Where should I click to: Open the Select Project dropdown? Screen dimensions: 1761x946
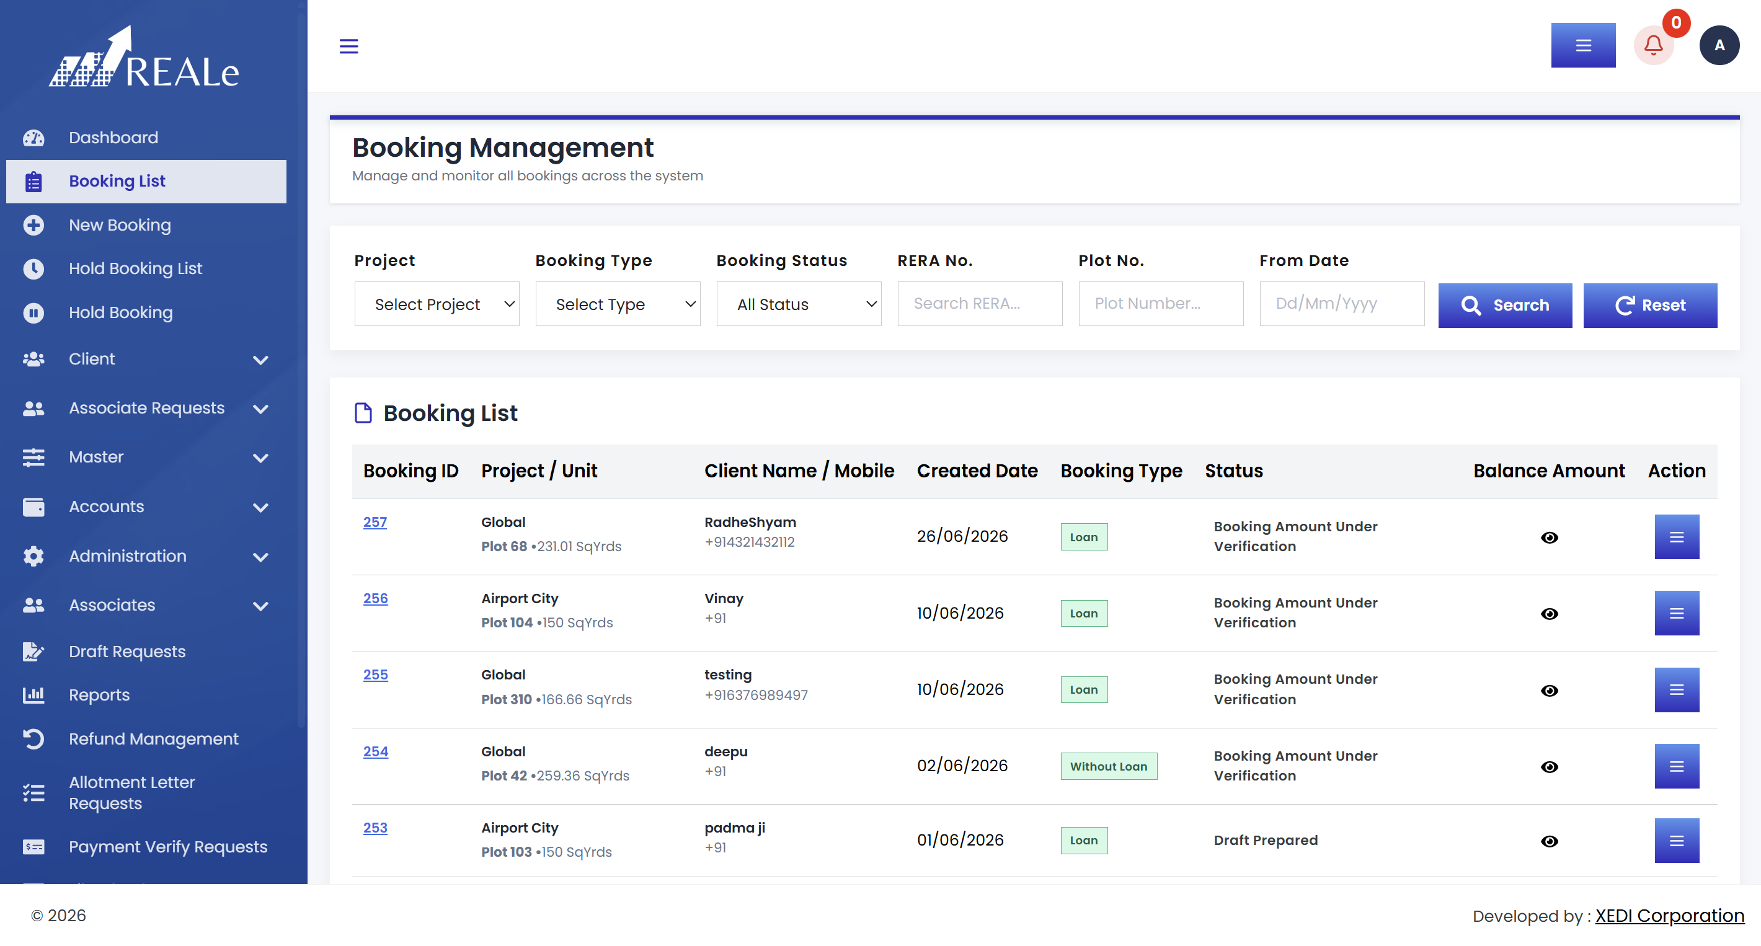pyautogui.click(x=436, y=304)
